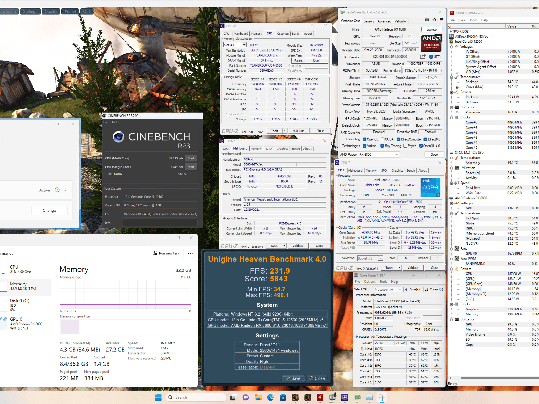Click the Change button

49,210
